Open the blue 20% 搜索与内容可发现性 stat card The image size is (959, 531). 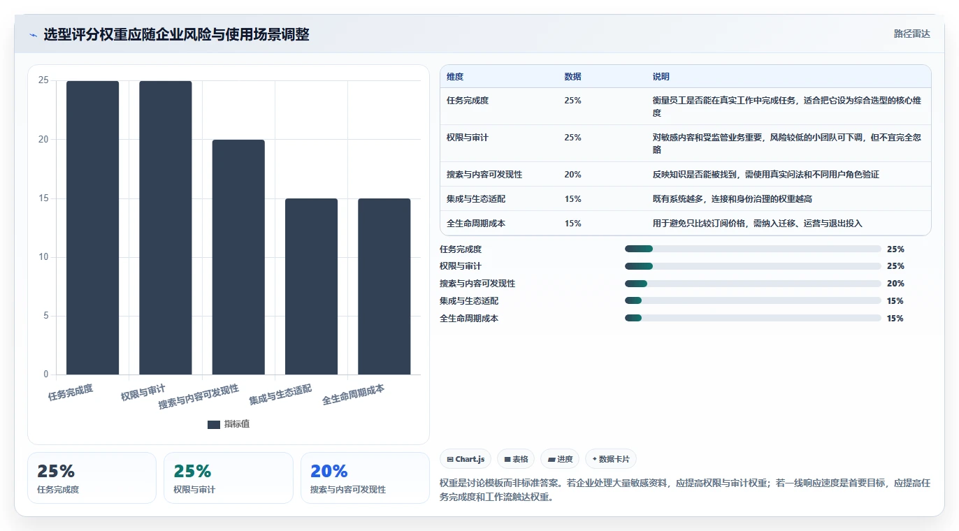tap(365, 478)
